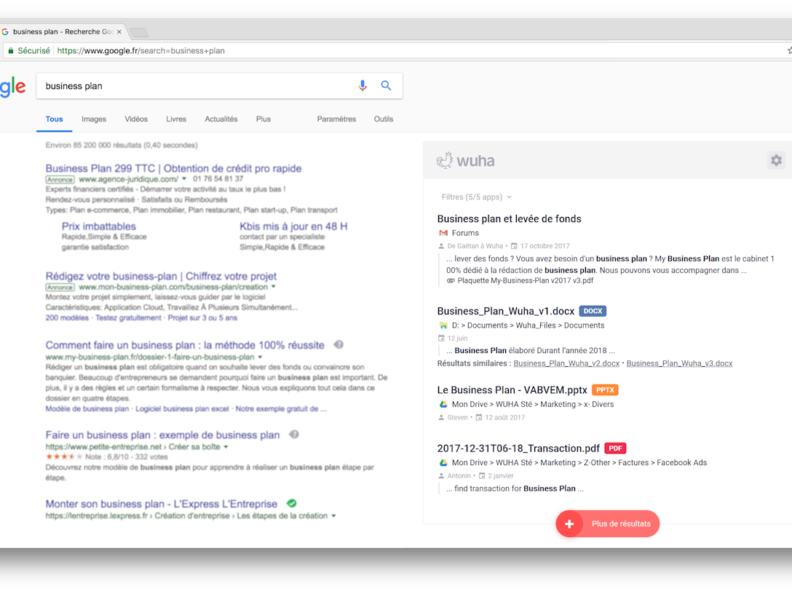Screen dimensions: 792x594
Task: Click the browser address bar URL
Action: (141, 51)
